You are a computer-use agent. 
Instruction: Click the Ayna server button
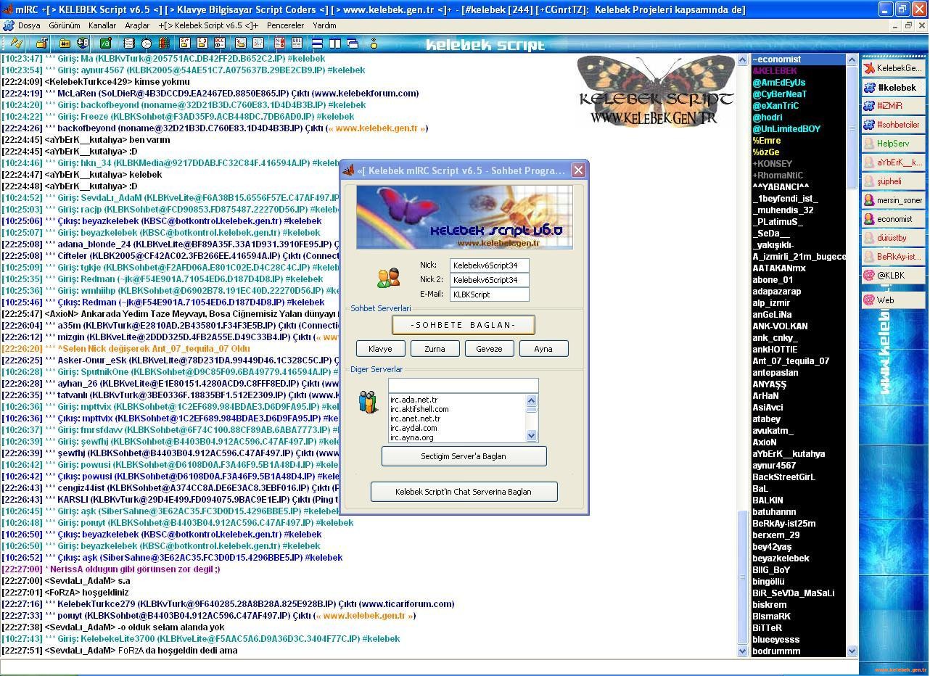tap(544, 349)
